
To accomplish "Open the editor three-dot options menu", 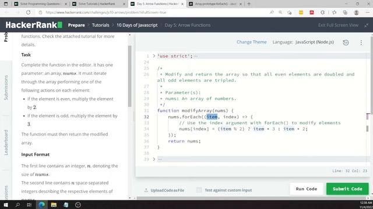I will pos(361,42).
